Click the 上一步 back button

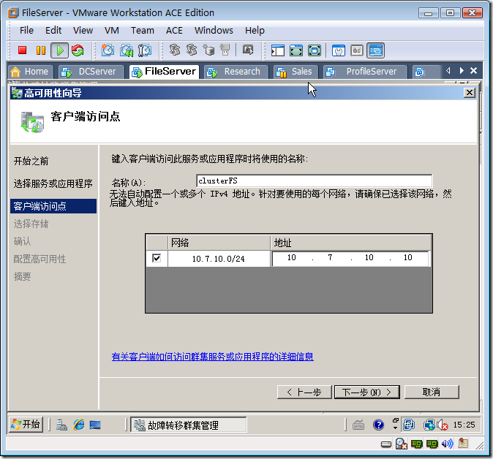(x=304, y=392)
